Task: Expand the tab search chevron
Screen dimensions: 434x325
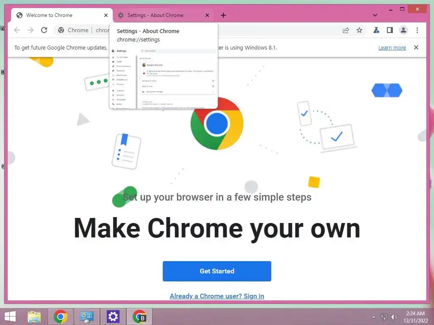Action: (375, 15)
